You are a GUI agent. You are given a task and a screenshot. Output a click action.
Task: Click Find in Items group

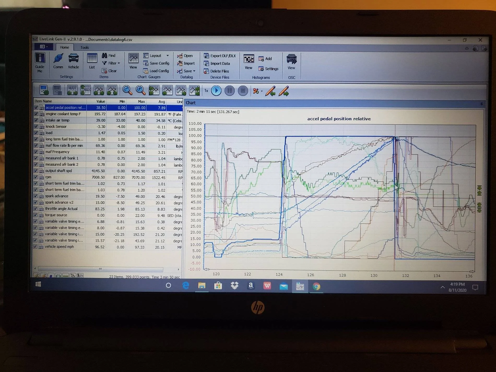[109, 55]
